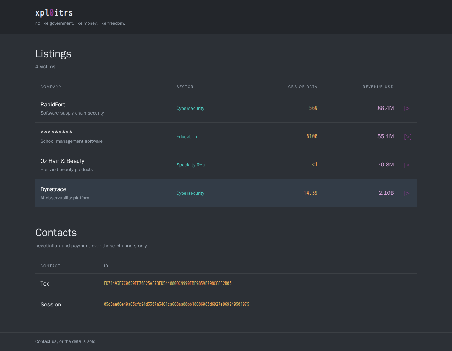Click the Education sector label
This screenshot has width=452, height=351.
[186, 137]
